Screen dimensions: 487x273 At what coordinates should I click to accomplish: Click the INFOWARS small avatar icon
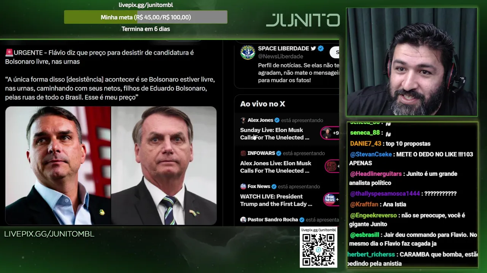pos(243,153)
